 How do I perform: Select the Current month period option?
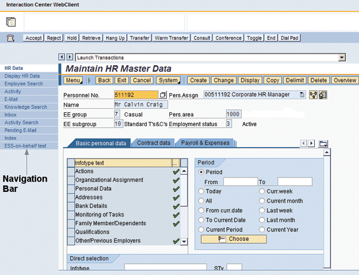pyautogui.click(x=262, y=201)
